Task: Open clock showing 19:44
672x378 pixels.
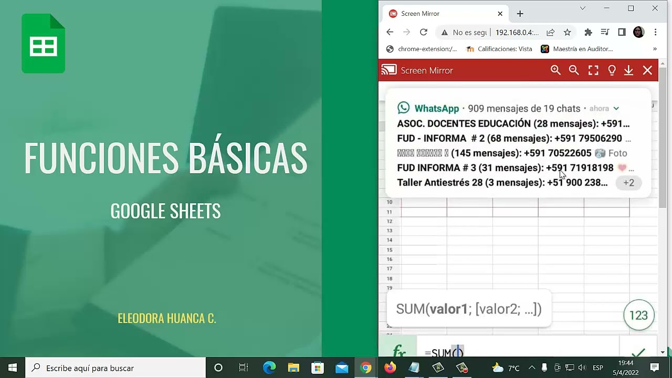Action: (626, 368)
